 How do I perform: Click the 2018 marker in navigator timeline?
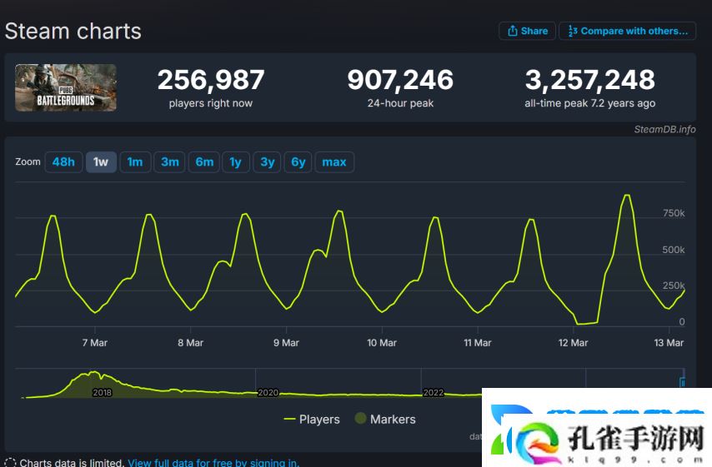tap(102, 393)
